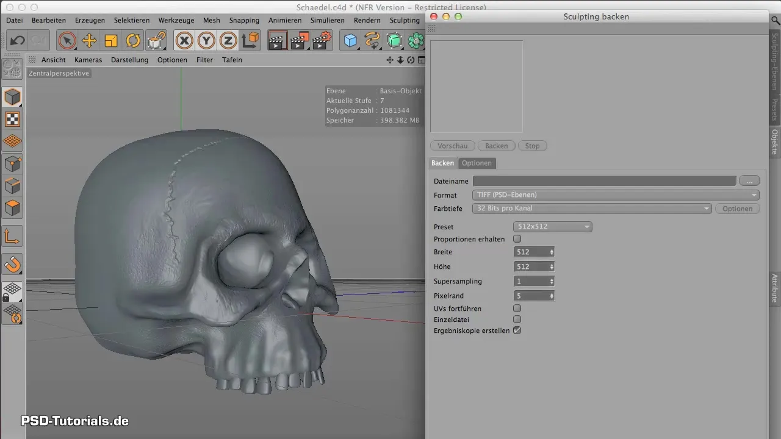Open the Datei menu

14,20
